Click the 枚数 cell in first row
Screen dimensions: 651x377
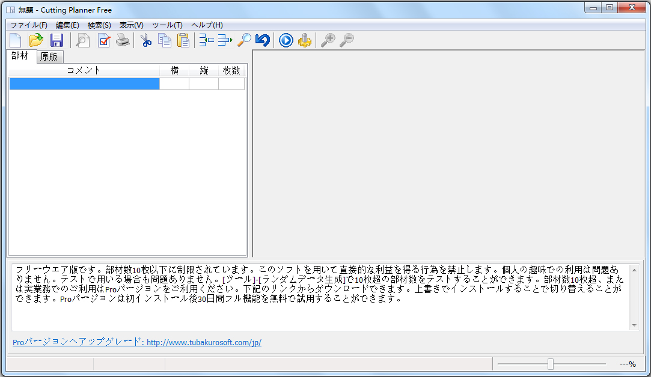[x=231, y=84]
